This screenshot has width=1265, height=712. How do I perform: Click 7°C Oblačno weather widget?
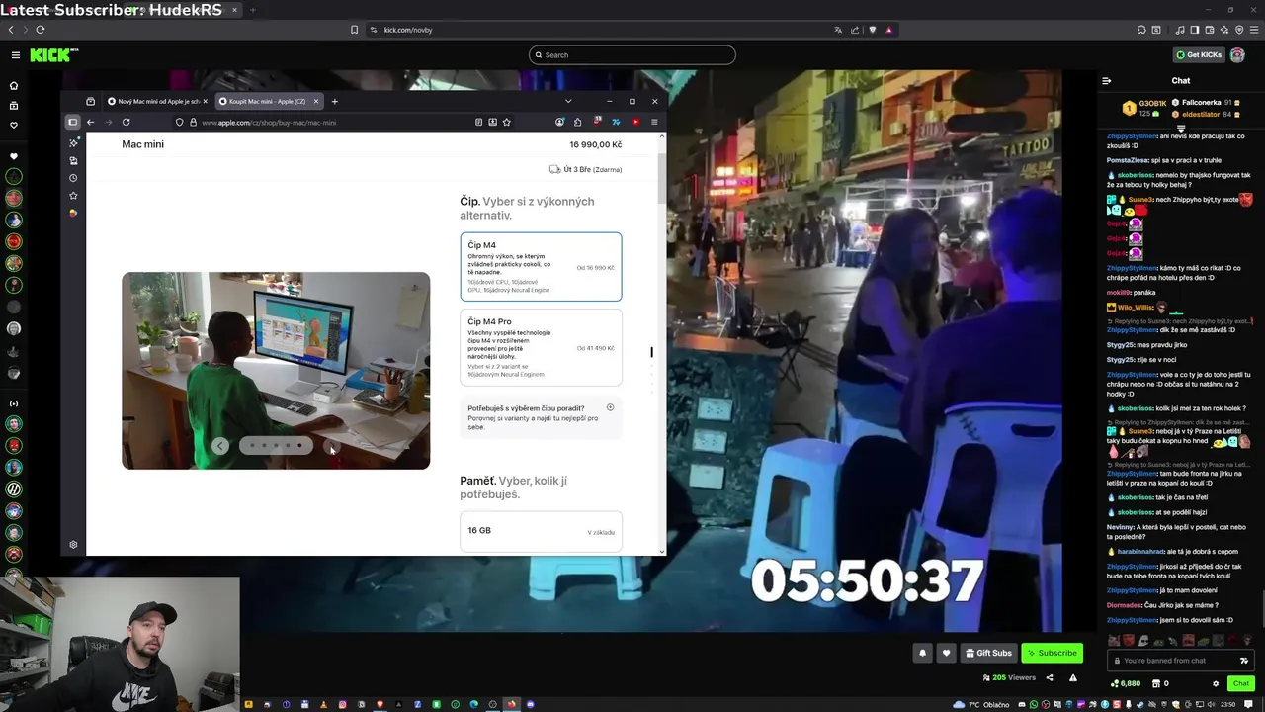(x=981, y=705)
